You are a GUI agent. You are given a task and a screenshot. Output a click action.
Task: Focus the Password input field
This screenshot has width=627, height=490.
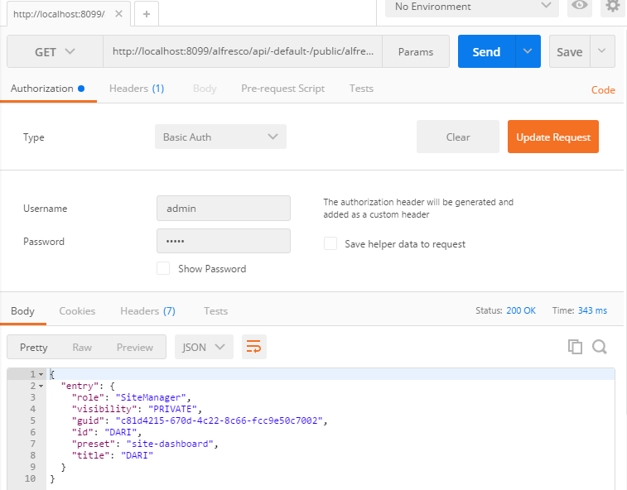224,241
